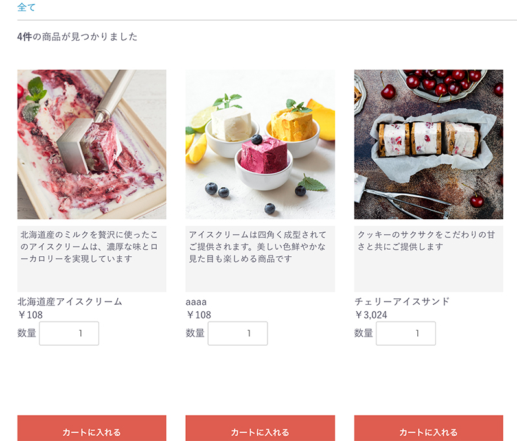Click the aaaa product name

coord(196,302)
